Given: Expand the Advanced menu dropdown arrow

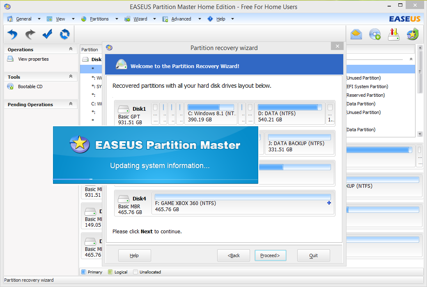Looking at the screenshot, I should [x=200, y=19].
